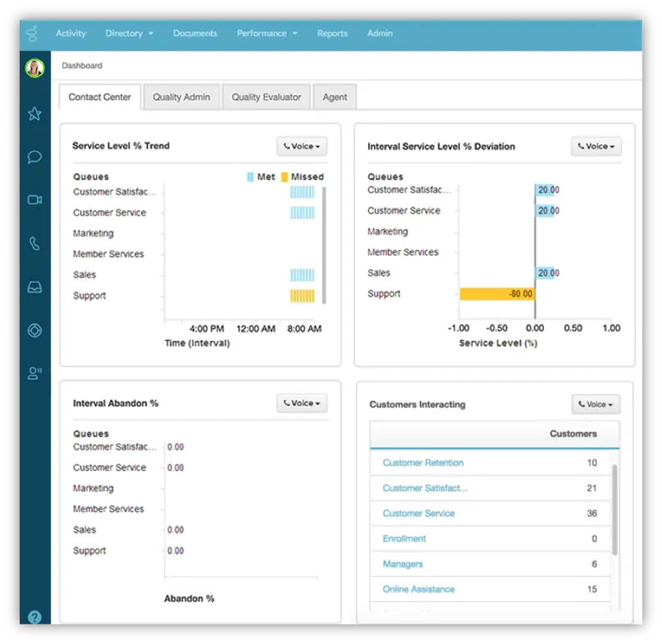Open the chat bubble icon
This screenshot has width=662, height=644.
pyautogui.click(x=34, y=157)
